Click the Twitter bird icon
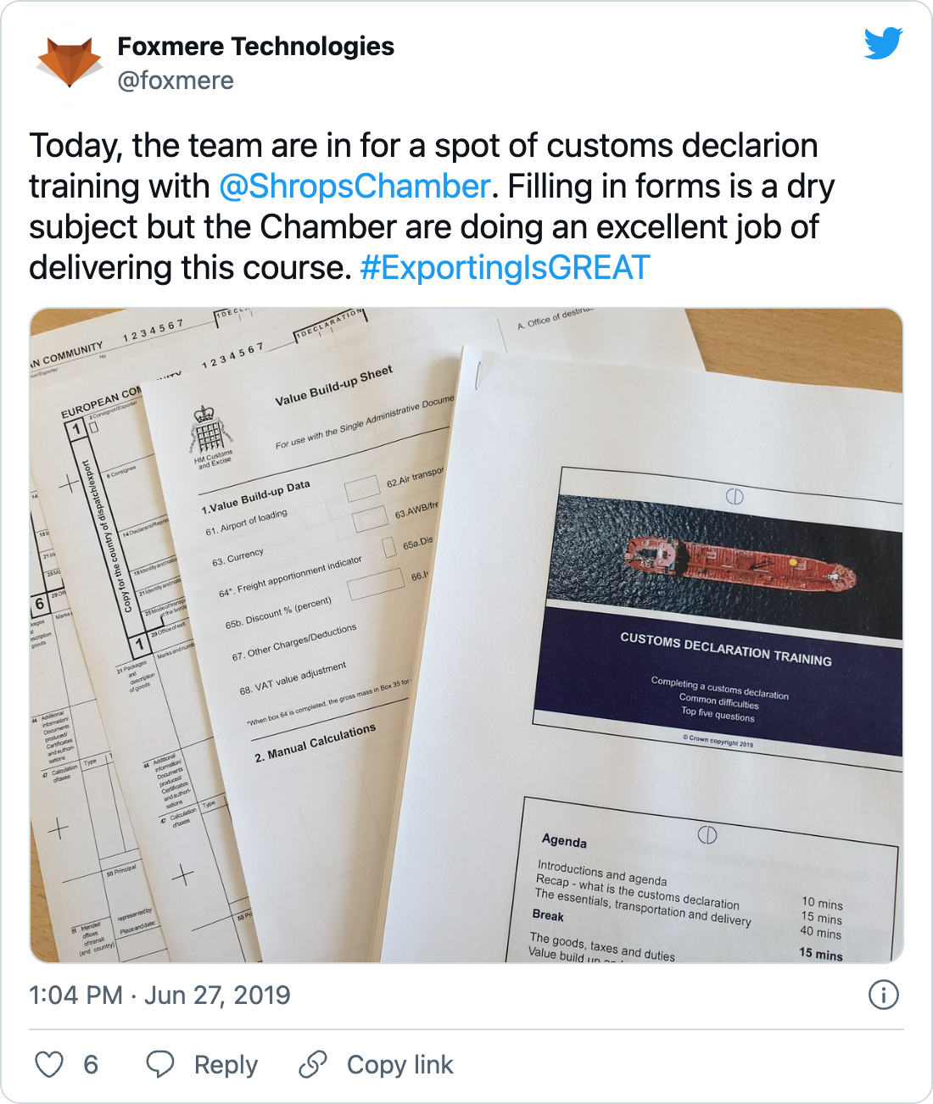The image size is (933, 1104). 883,43
